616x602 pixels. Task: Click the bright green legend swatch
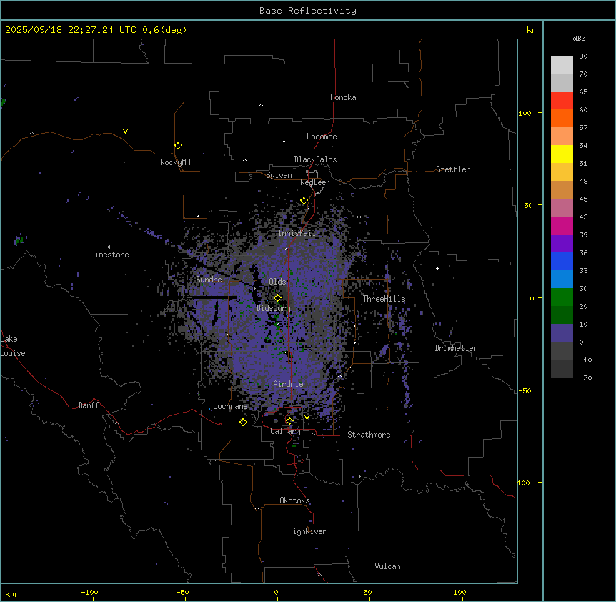pyautogui.click(x=562, y=297)
